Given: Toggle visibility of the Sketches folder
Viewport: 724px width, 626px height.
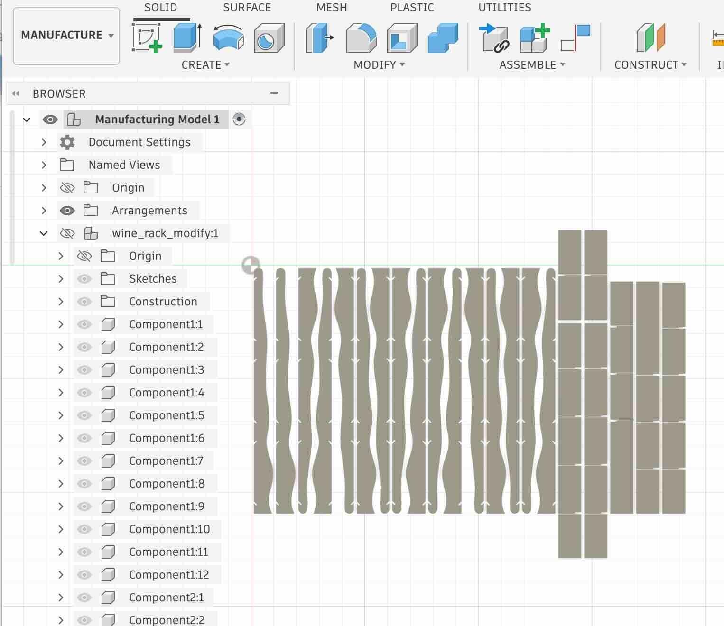Looking at the screenshot, I should pyautogui.click(x=84, y=278).
